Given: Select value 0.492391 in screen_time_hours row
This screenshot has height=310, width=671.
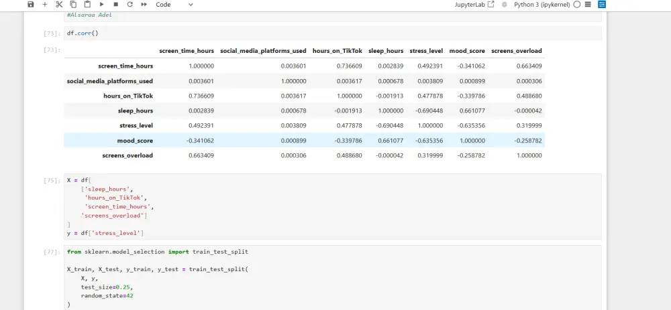Looking at the screenshot, I should click(430, 66).
